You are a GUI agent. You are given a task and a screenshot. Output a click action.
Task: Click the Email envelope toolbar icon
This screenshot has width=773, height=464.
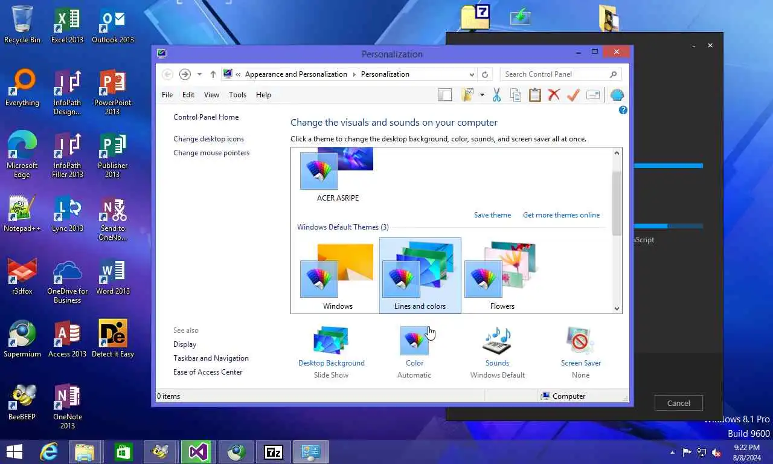pyautogui.click(x=593, y=95)
